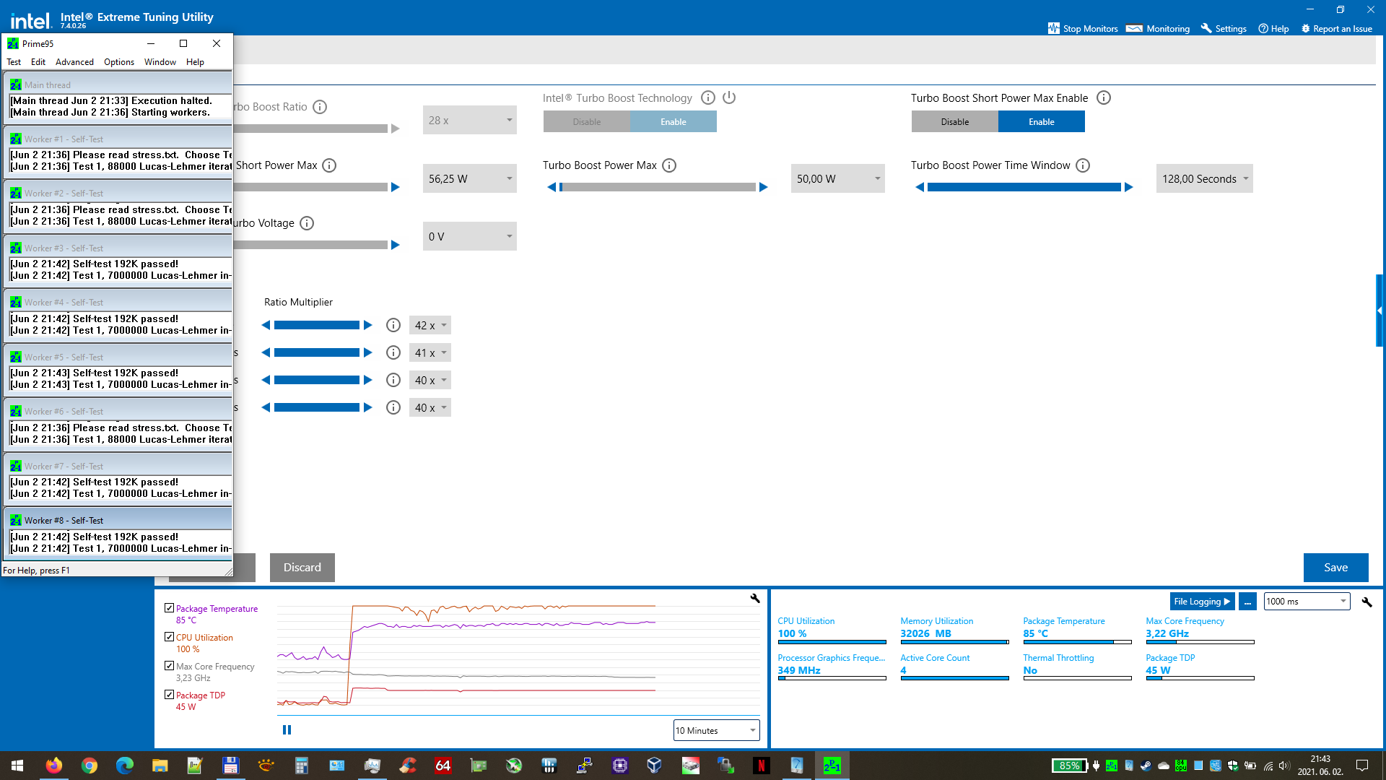Click the Stop Monitors icon
Viewport: 1386px width, 780px height.
(x=1053, y=28)
